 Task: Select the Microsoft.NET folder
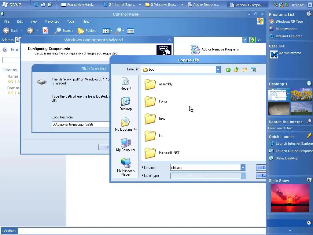point(162,153)
